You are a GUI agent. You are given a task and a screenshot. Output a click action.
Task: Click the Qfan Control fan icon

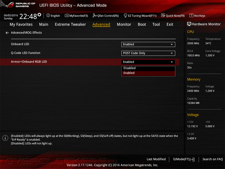[94, 15]
